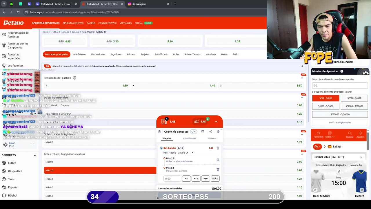371x209 pixels.
Task: Delete Bet Builder bet with trash icon
Action: tap(218, 148)
